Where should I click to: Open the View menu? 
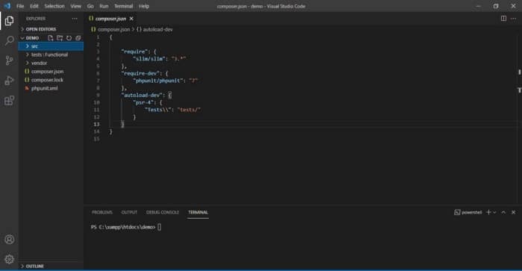point(75,6)
